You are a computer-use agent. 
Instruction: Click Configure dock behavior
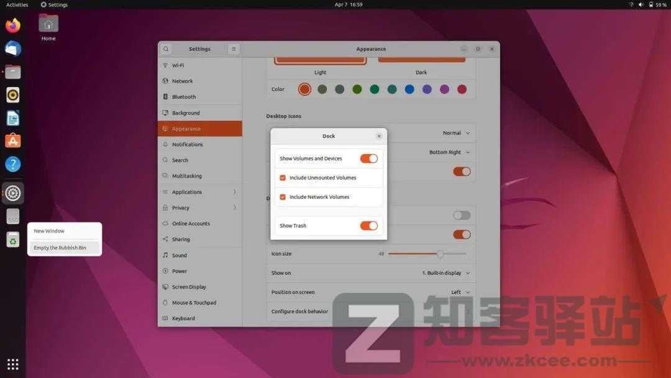[x=299, y=311]
